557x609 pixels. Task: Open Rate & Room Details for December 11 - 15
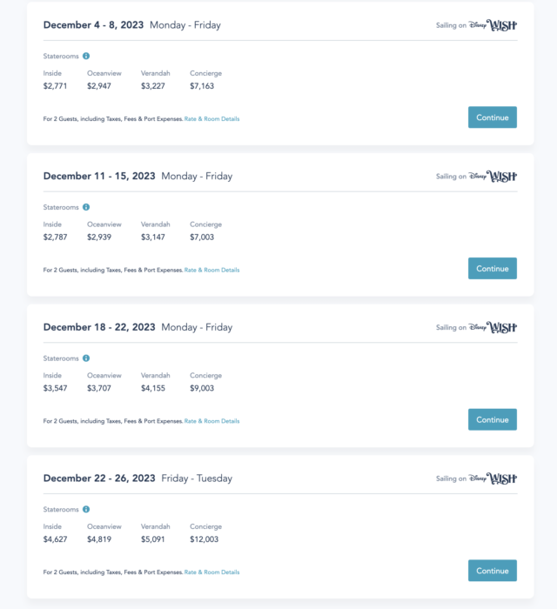pos(211,270)
